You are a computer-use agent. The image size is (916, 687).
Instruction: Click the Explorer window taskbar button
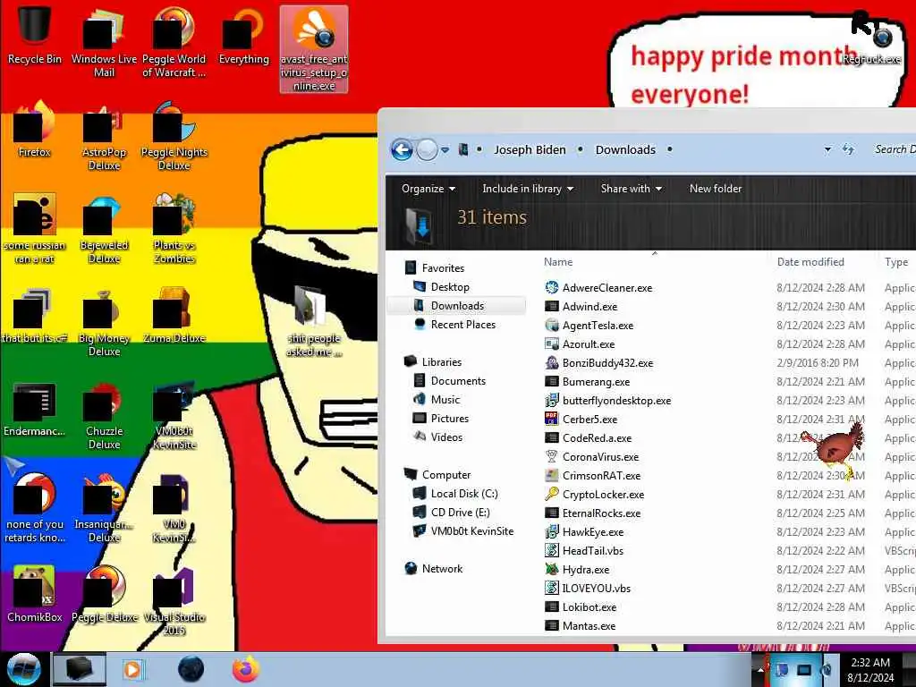80,669
